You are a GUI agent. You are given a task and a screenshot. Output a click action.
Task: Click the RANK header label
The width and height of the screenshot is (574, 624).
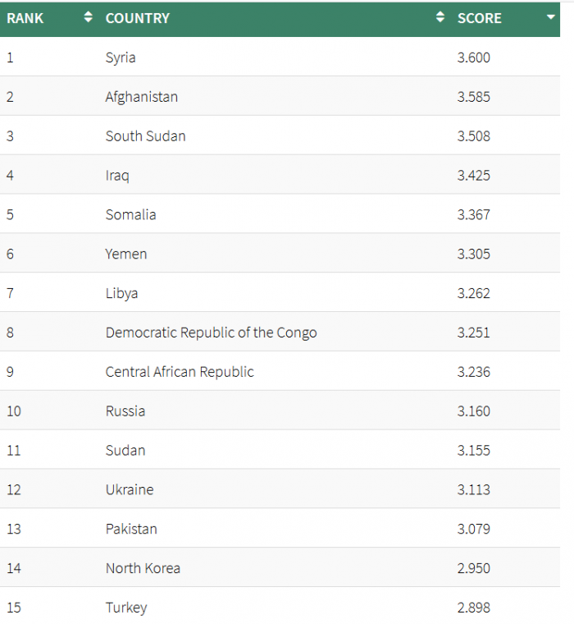pyautogui.click(x=25, y=18)
